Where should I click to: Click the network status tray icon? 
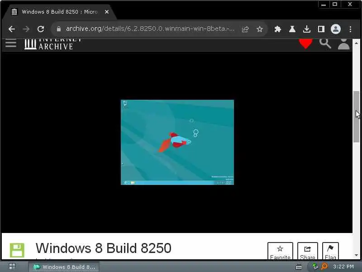[315, 267]
